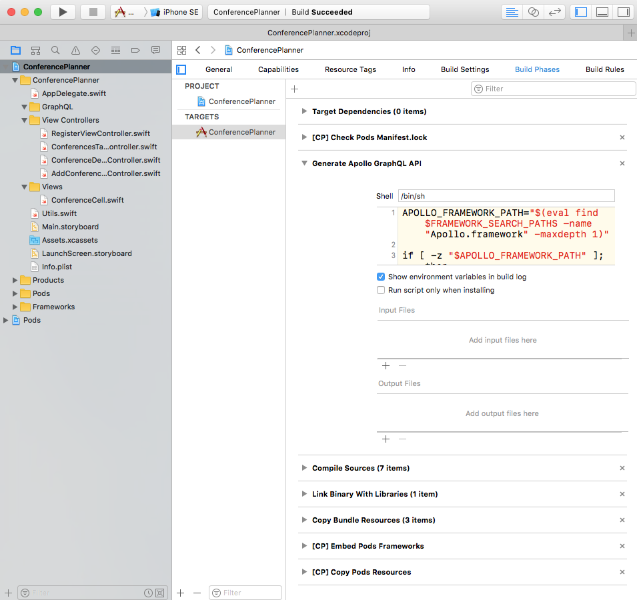The height and width of the screenshot is (600, 637).
Task: Open the Symbol navigator icon
Action: [x=36, y=51]
